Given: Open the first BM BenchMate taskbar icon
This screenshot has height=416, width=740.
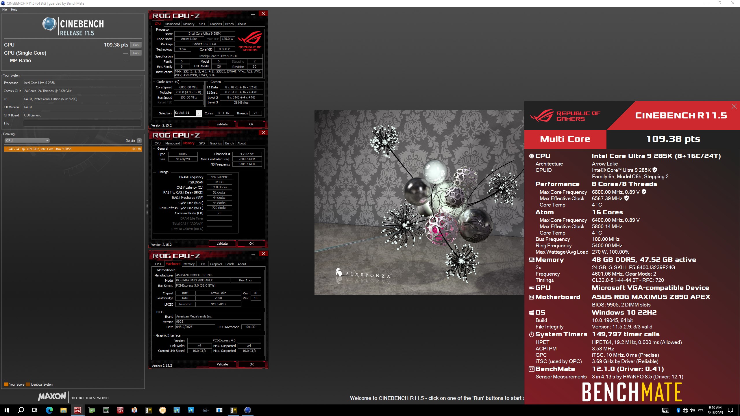Looking at the screenshot, I should pos(149,410).
